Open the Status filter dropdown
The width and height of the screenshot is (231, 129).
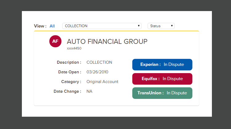161,26
